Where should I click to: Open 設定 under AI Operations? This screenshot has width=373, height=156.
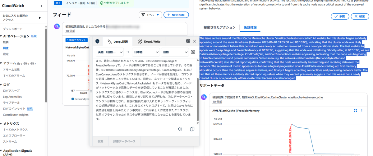[6, 54]
